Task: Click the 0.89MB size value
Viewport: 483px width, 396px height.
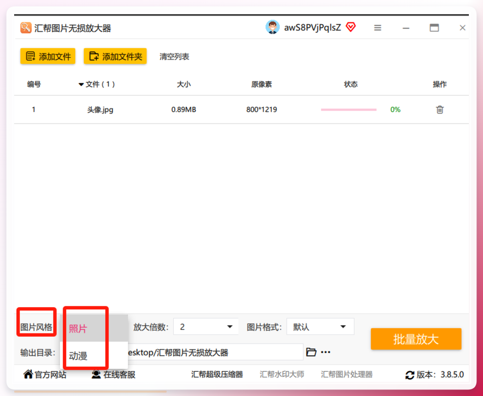Action: (x=183, y=109)
